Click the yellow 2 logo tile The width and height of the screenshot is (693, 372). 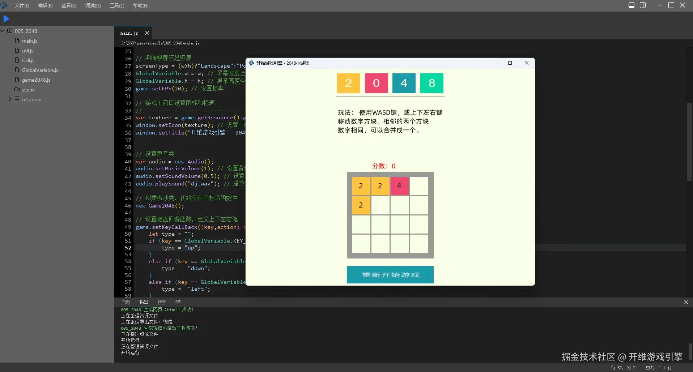pos(348,83)
